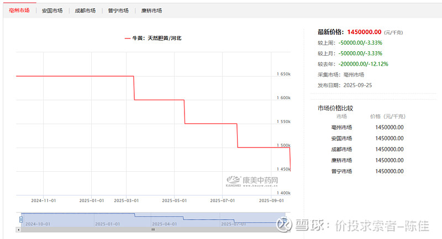Grab the right handle of the range slider
Screen dimensions: 442x239
point(285,219)
